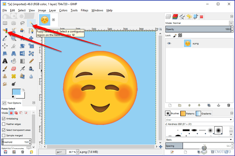Viewport: 235px width, 156px height.
Task: Open the brush filter tag dropdown
Action: pyautogui.click(x=231, y=120)
